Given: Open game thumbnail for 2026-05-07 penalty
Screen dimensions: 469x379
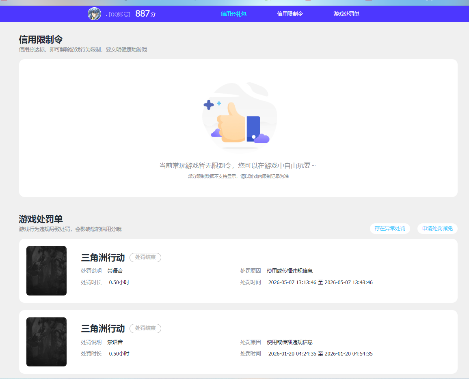Looking at the screenshot, I should 46,271.
